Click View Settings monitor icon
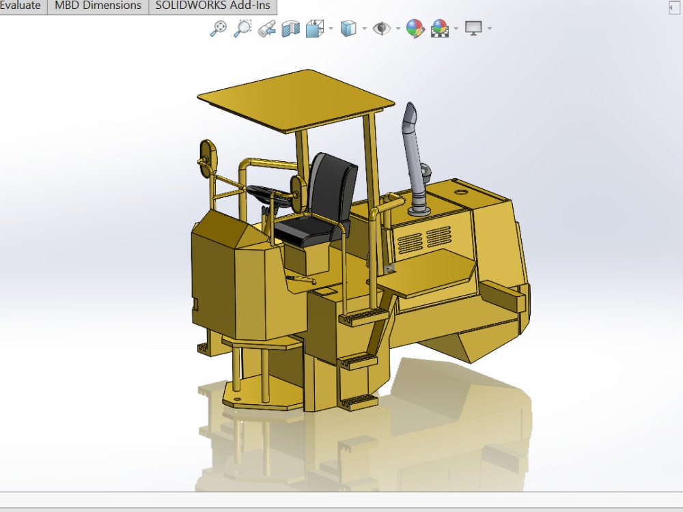The image size is (683, 512). (x=473, y=29)
